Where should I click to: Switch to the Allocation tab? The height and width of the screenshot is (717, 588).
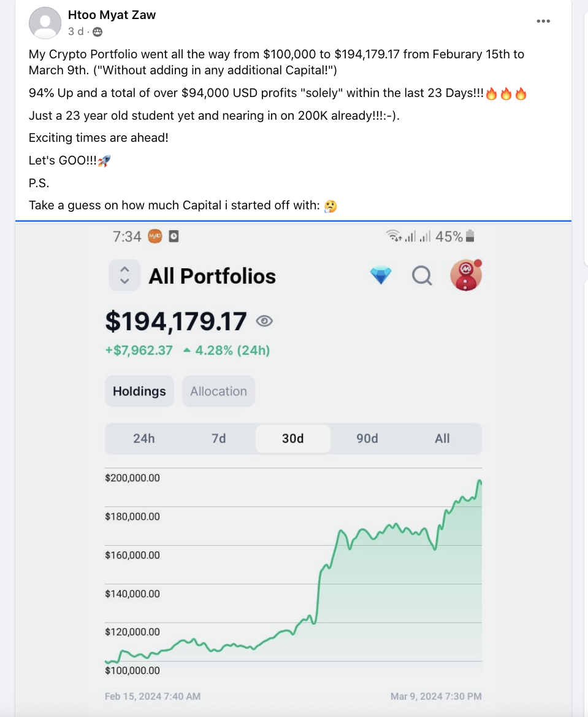pyautogui.click(x=218, y=392)
